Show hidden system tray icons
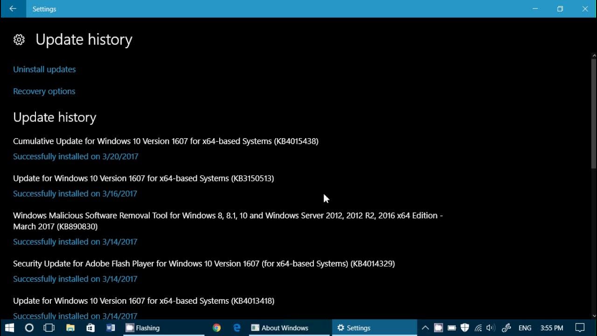This screenshot has width=597, height=336. pos(425,328)
